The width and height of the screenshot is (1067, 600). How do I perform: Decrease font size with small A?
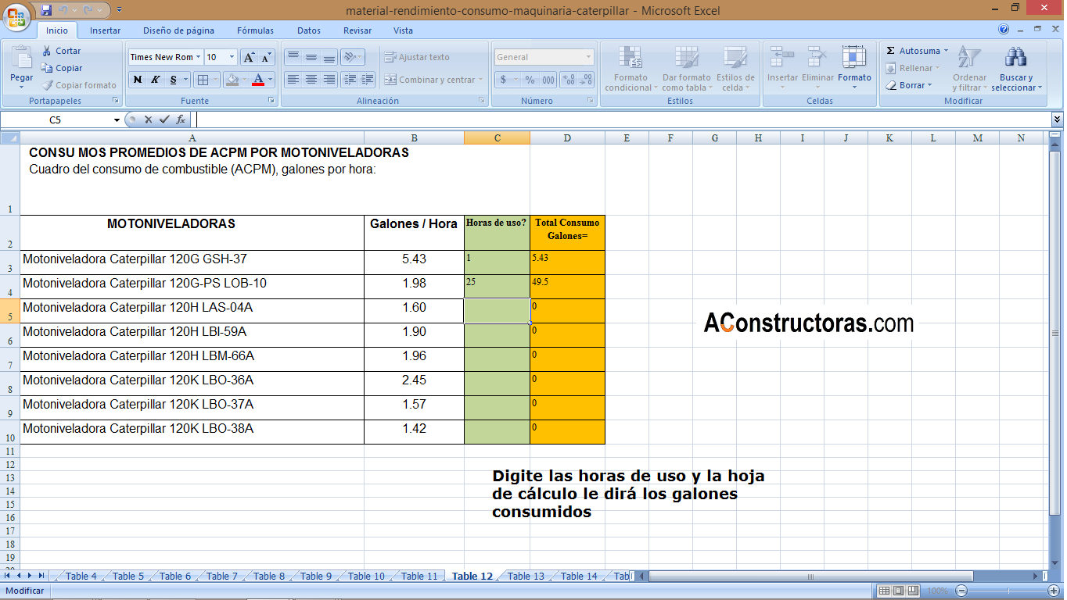tap(266, 57)
